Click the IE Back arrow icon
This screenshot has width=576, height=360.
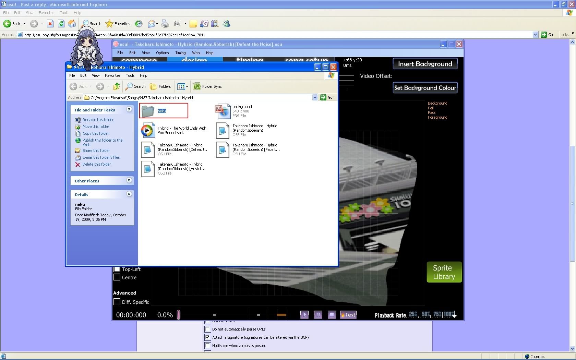click(x=7, y=24)
